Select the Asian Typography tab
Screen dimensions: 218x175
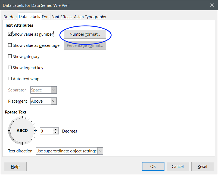point(90,17)
